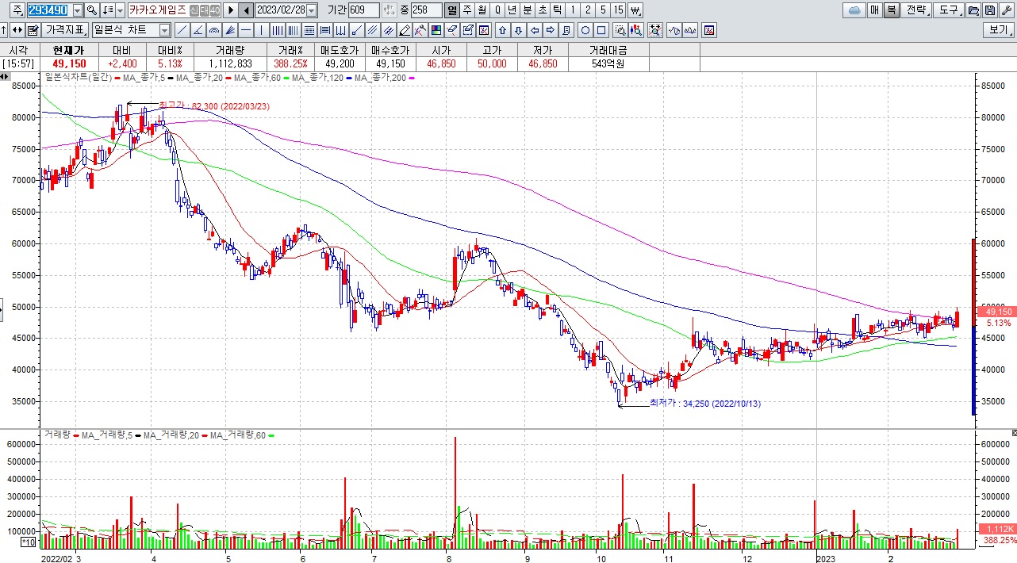Click the play forward arrow button

231,10
